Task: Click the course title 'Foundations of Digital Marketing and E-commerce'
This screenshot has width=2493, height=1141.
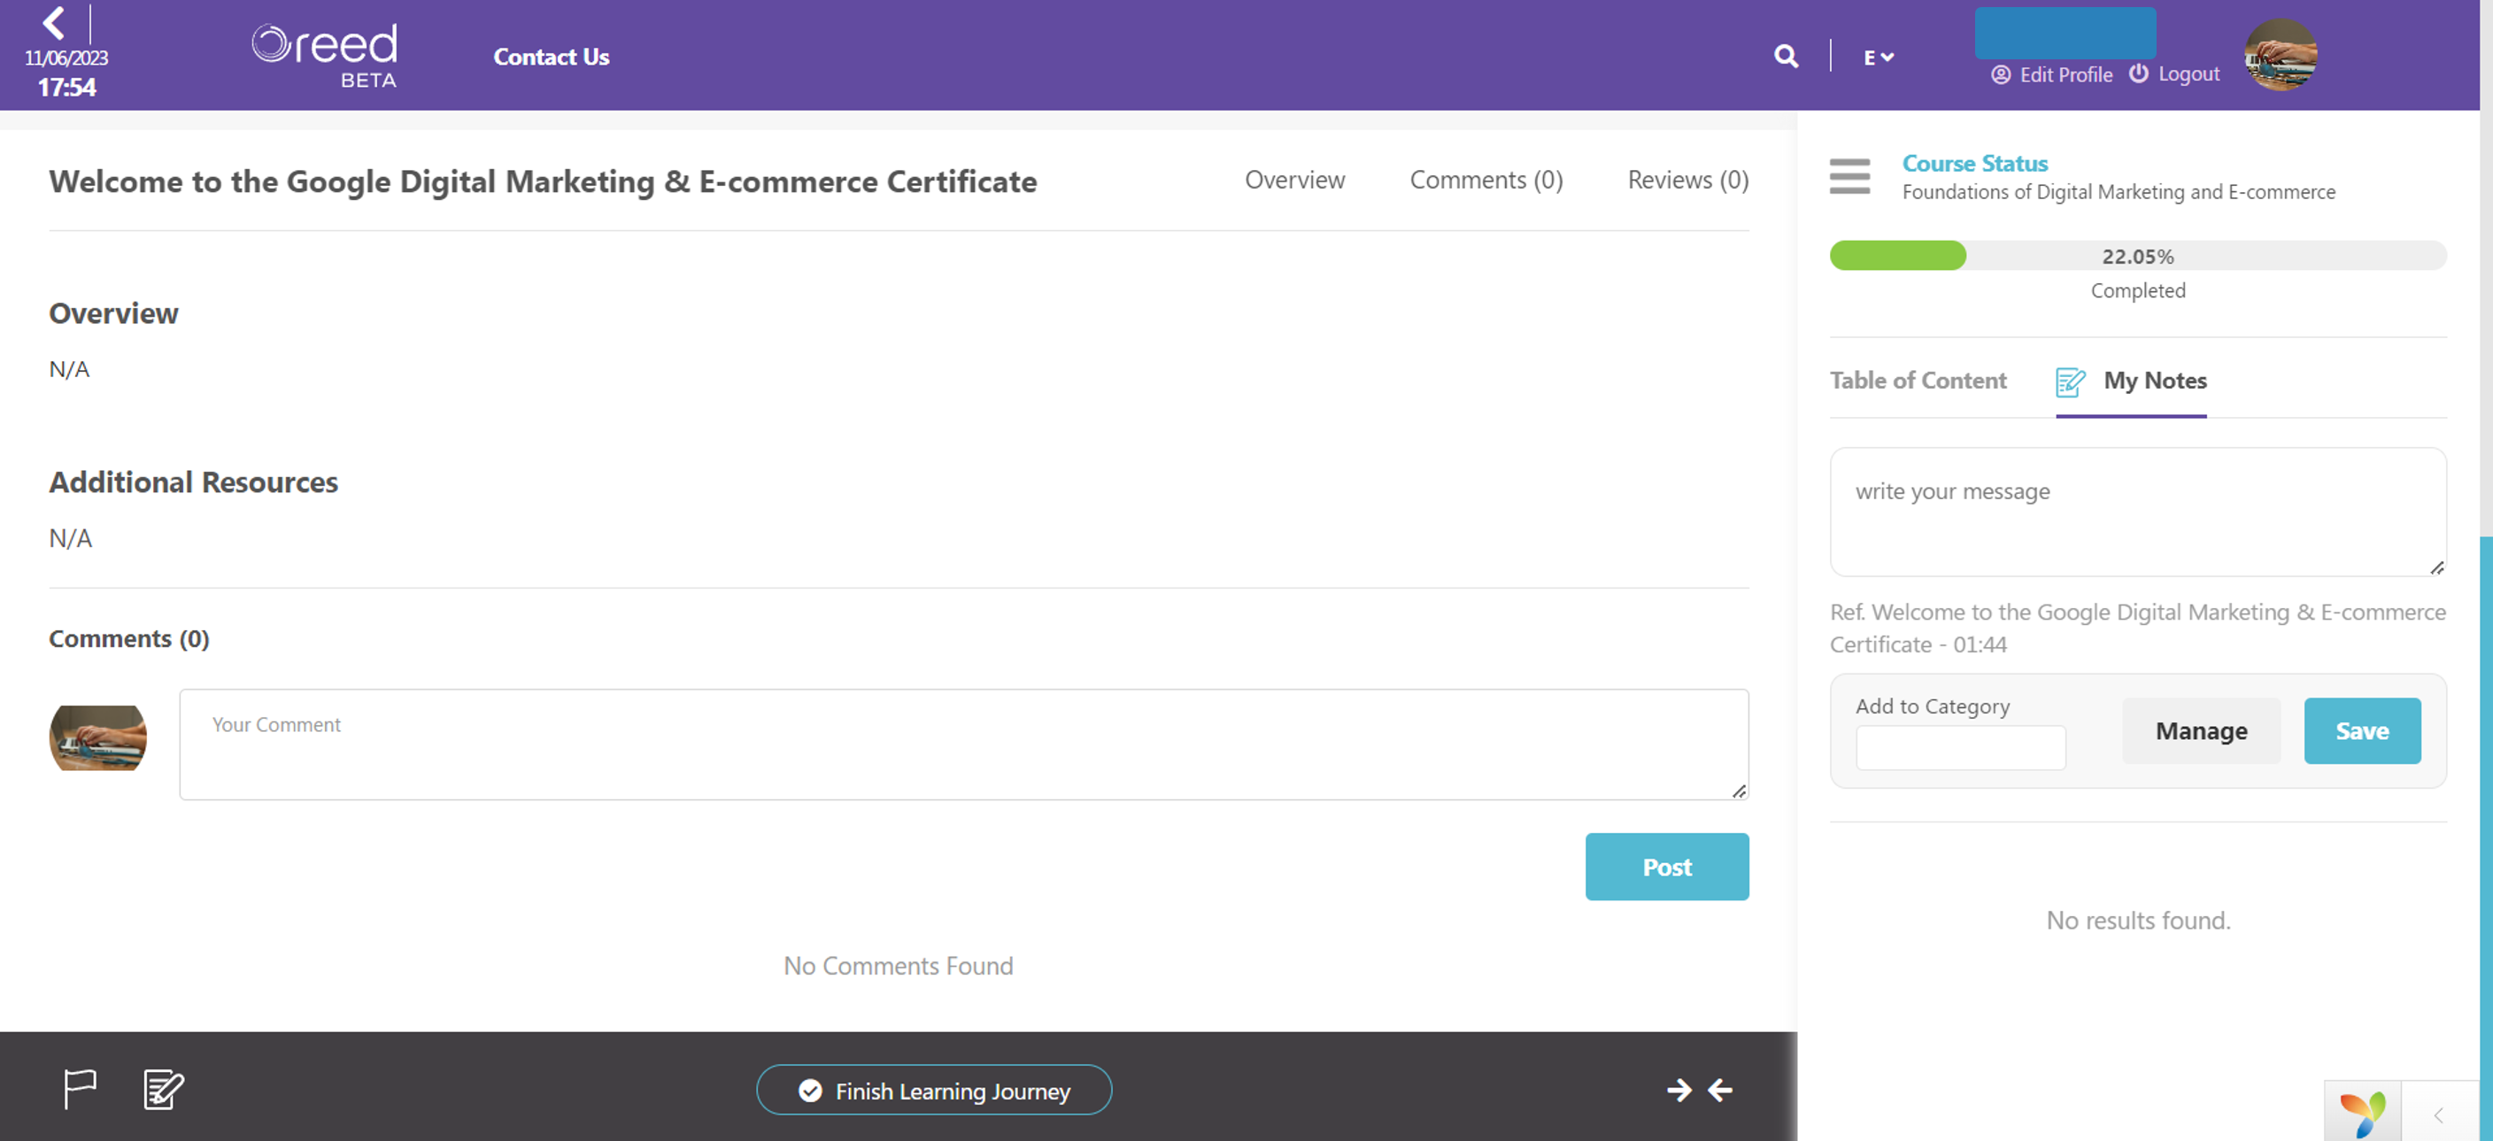Action: (2118, 191)
